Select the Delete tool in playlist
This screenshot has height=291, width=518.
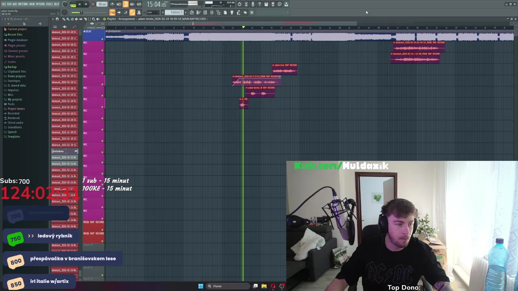[x=72, y=19]
